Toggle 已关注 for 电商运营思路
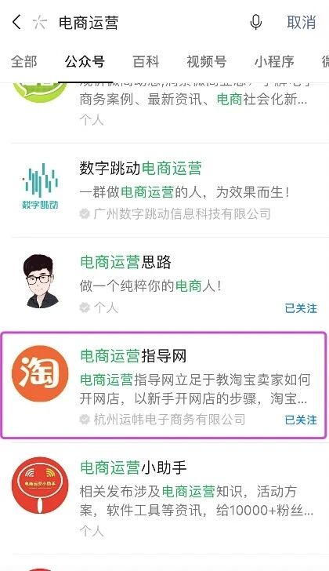The image size is (329, 571). [301, 308]
